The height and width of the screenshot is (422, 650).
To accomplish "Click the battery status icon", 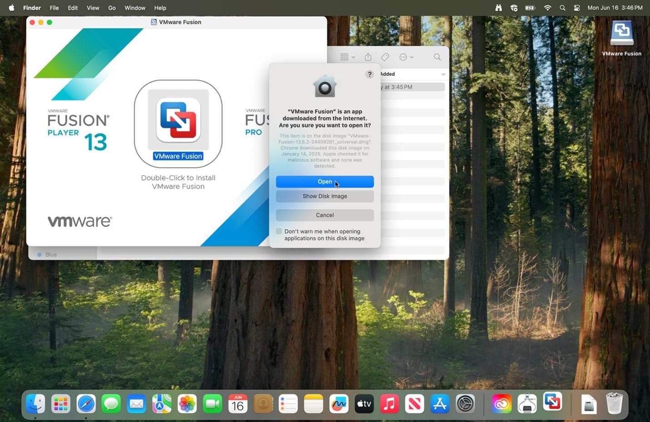I will [530, 8].
